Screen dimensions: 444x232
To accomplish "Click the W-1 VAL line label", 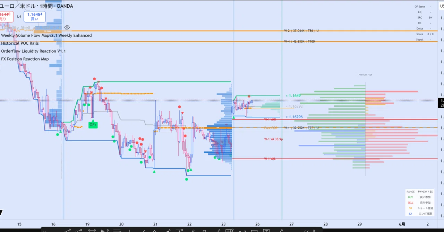I will coord(270,159).
